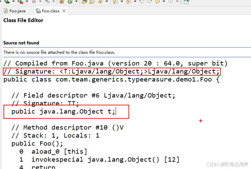Click the 'public class com.team.generics' declaration line
Viewport: 251px width, 169px height.
click(111, 79)
